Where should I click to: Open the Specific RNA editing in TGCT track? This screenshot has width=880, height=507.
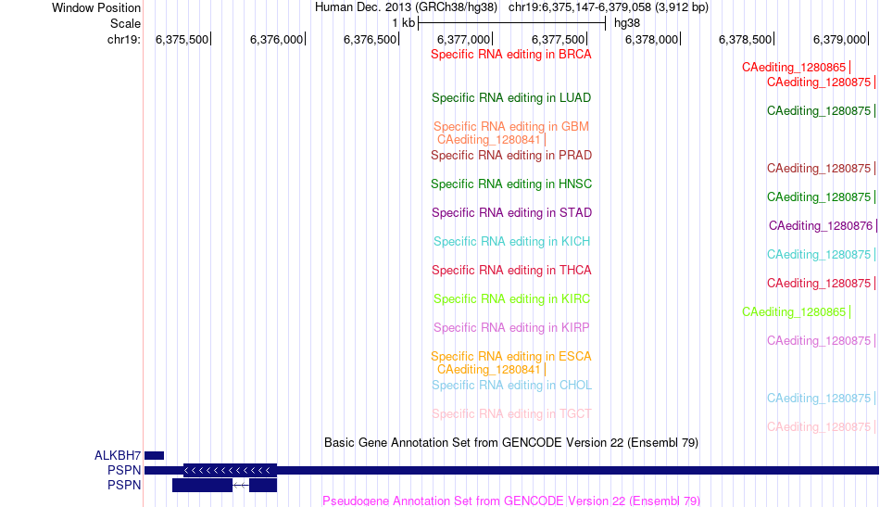pyautogui.click(x=511, y=413)
